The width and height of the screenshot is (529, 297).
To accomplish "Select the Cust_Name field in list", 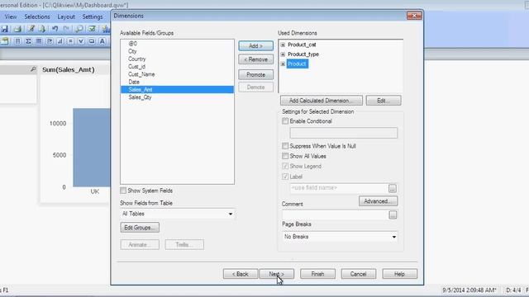I will pos(141,74).
